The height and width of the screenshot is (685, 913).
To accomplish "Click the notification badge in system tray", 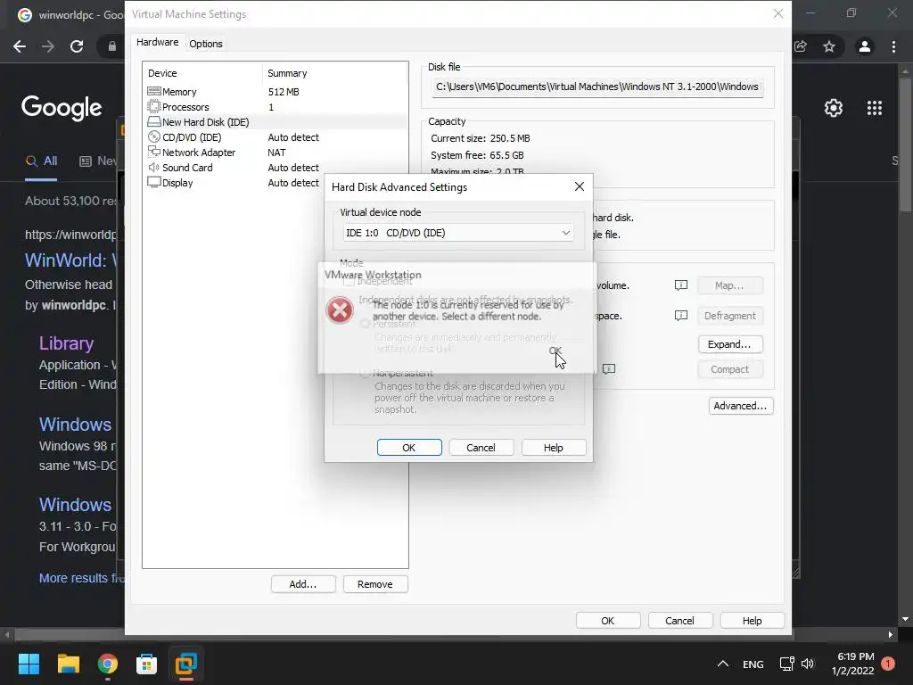I will pyautogui.click(x=888, y=663).
